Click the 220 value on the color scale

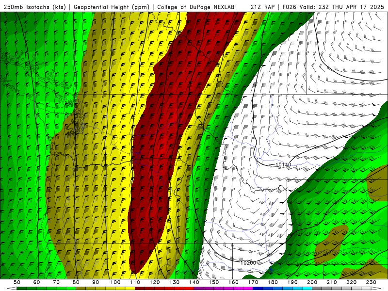coord(352,282)
